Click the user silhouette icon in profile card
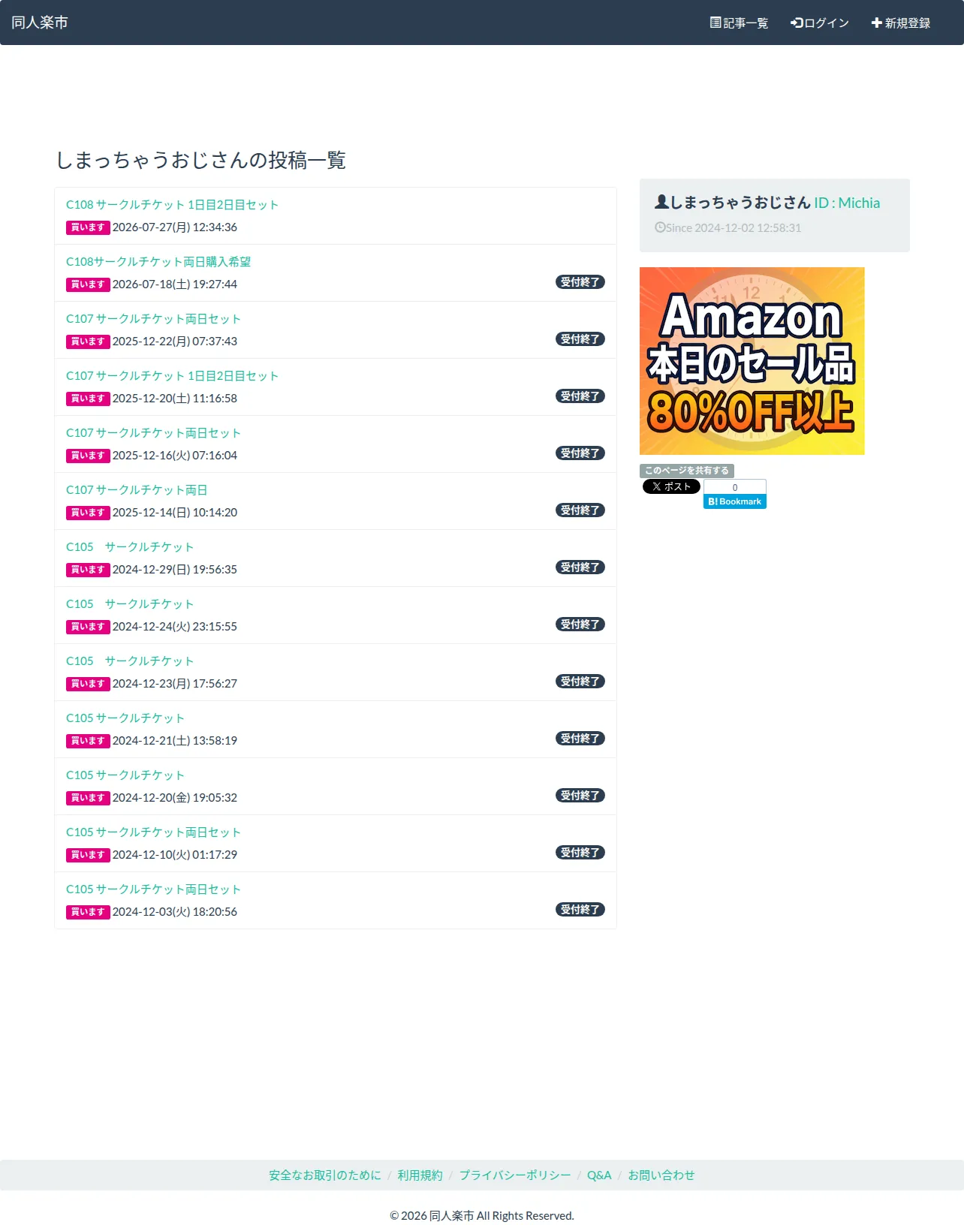 pos(661,202)
